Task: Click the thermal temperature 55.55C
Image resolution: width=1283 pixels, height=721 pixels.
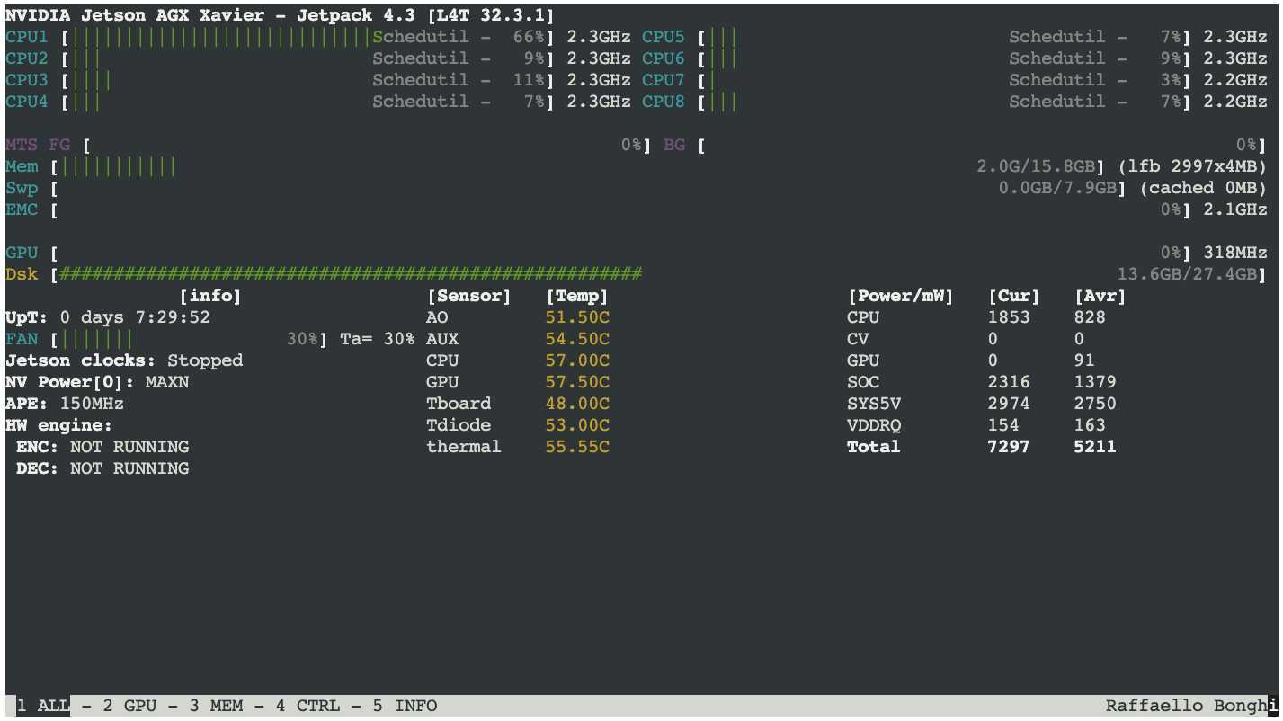Action: [x=577, y=447]
